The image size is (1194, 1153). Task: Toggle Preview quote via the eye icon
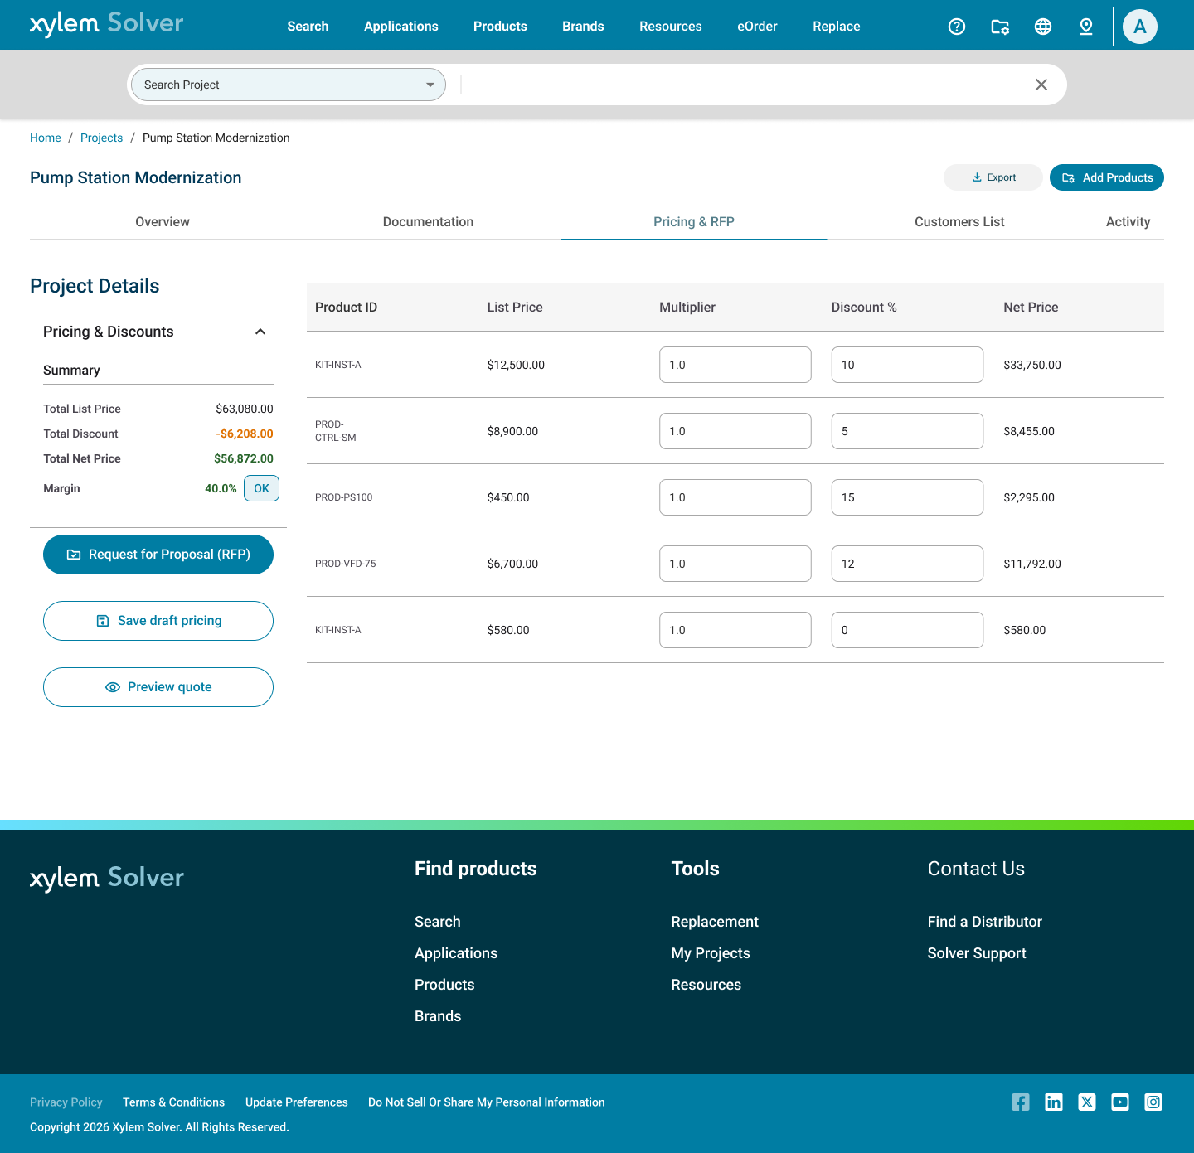[112, 686]
